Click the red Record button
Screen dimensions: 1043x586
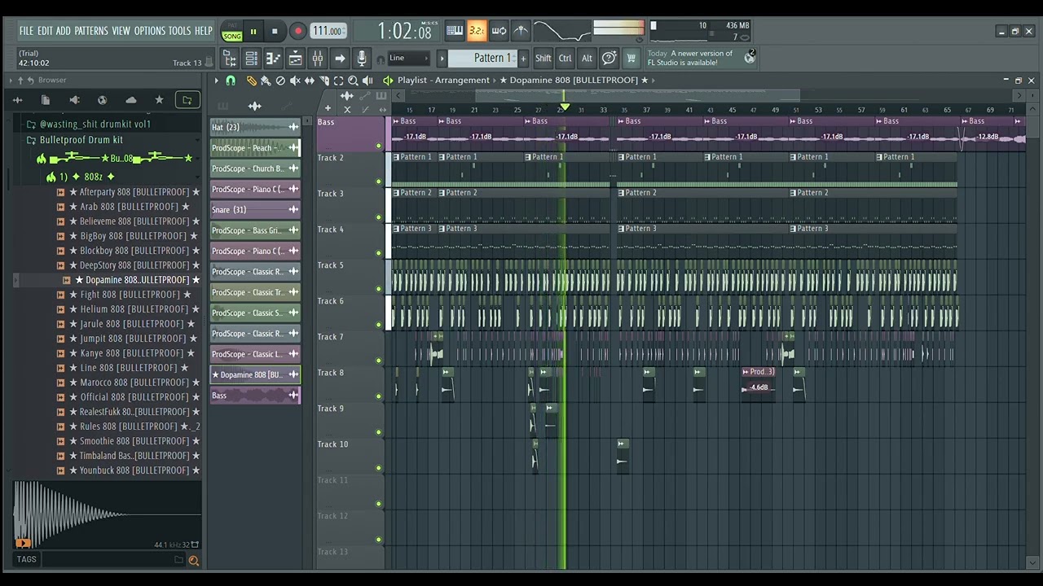click(x=297, y=32)
